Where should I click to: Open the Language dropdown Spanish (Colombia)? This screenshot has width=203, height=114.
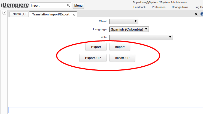129,29
